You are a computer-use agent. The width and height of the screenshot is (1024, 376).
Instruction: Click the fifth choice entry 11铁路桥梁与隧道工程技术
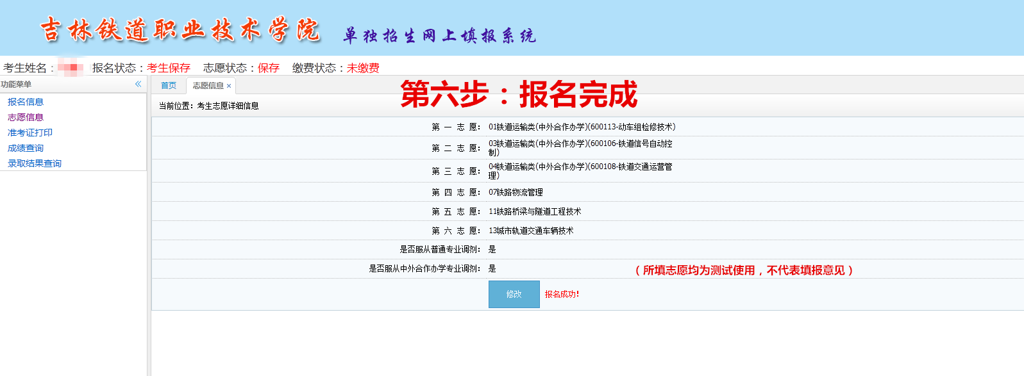click(x=535, y=211)
